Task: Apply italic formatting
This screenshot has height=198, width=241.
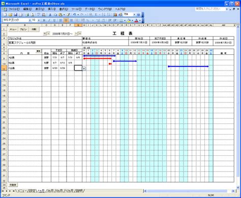Action: (x=49, y=20)
